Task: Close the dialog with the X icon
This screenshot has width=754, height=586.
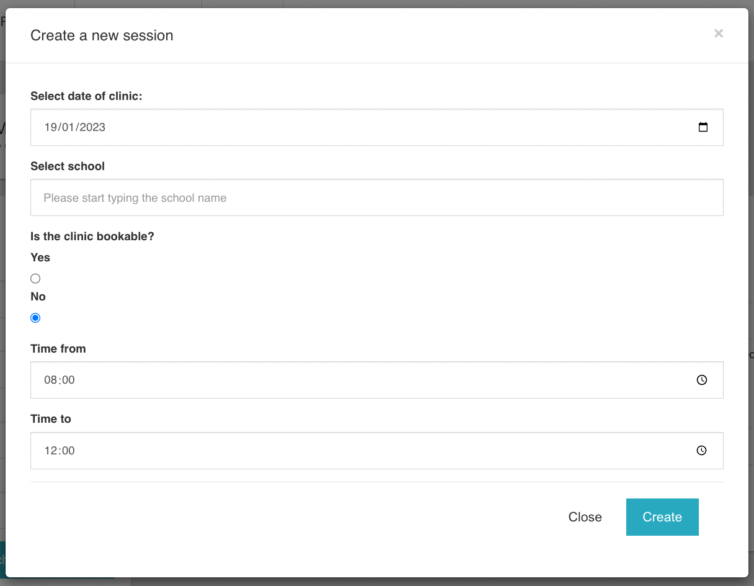Action: coord(719,34)
